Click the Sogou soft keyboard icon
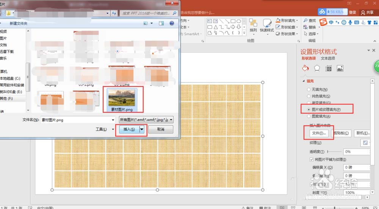379x209 pixels. 357,22
